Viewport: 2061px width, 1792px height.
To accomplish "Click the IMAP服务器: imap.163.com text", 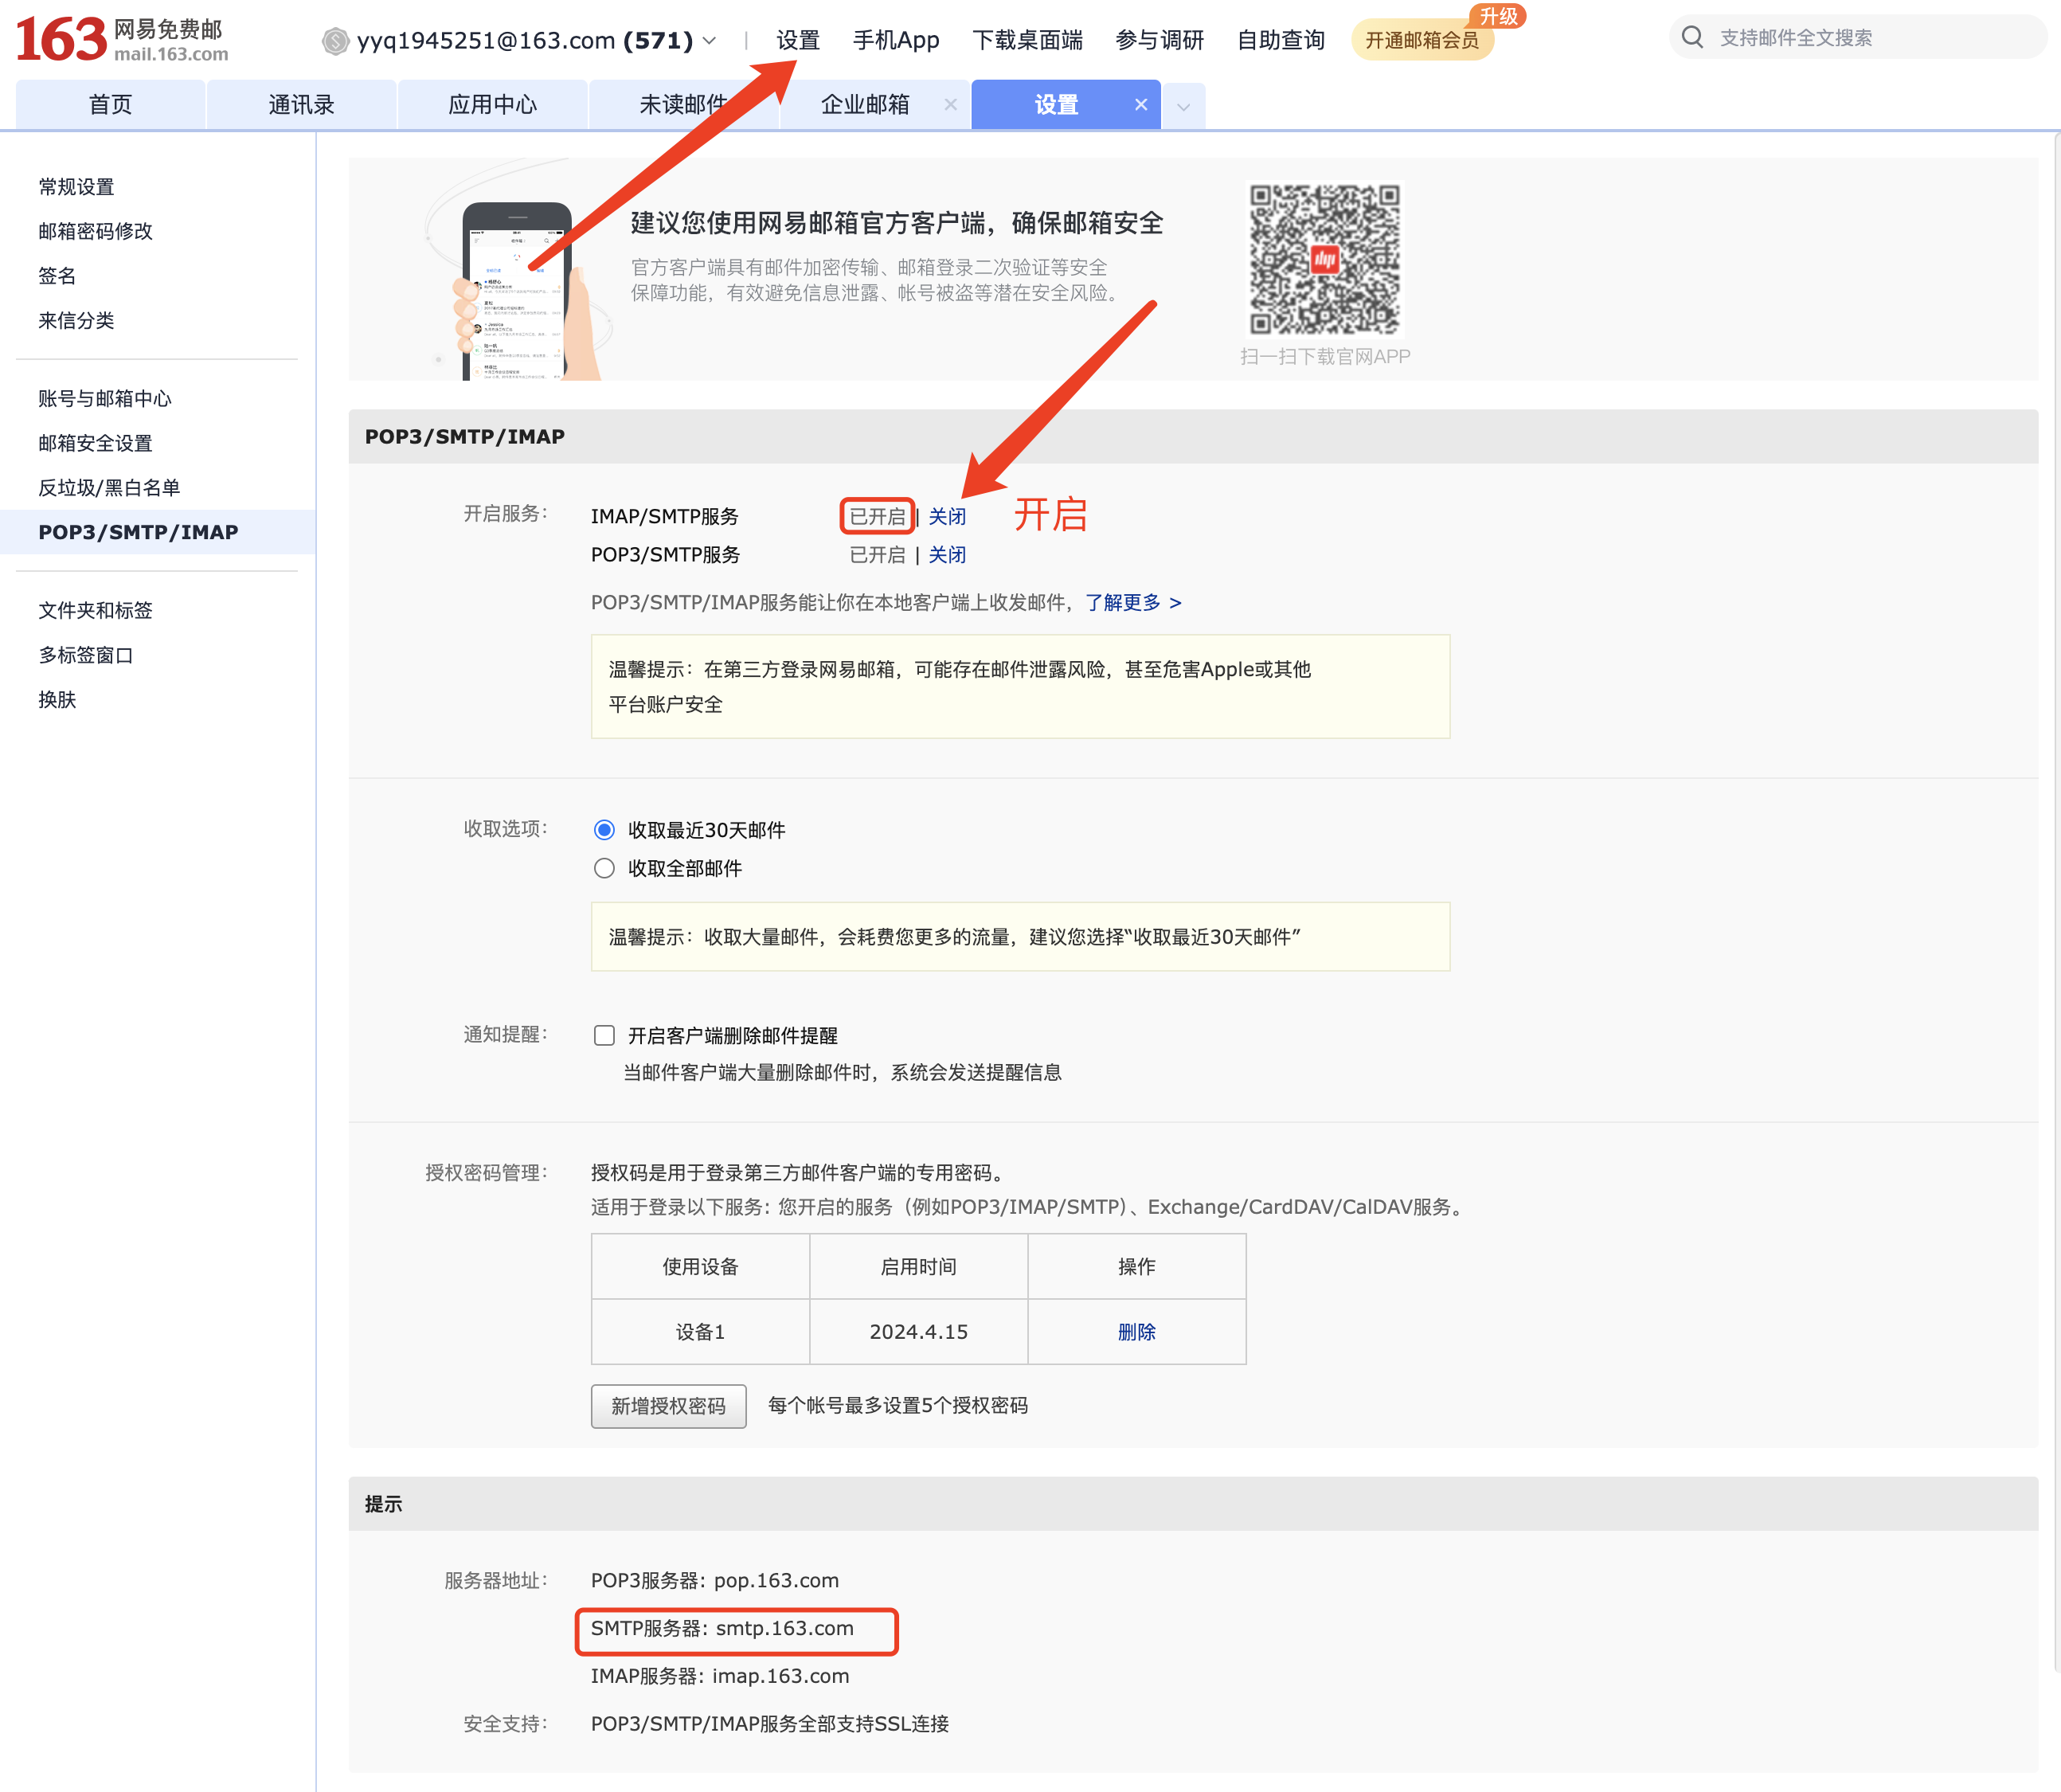I will (720, 1677).
